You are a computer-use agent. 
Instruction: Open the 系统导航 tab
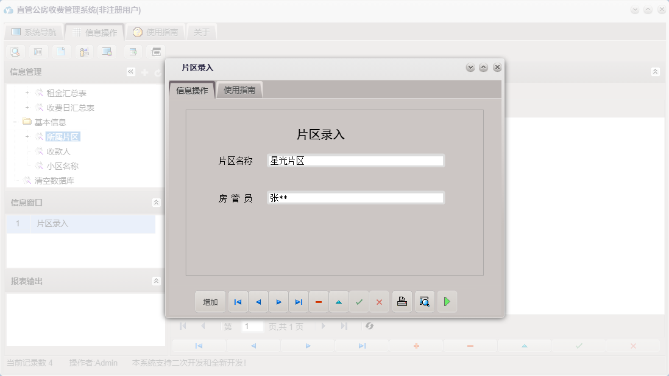34,31
